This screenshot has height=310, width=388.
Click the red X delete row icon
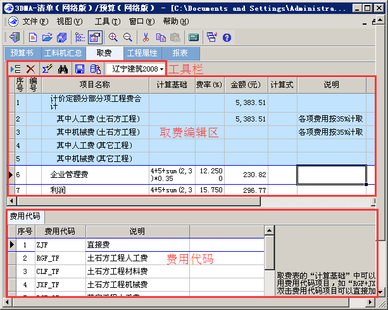[x=30, y=69]
